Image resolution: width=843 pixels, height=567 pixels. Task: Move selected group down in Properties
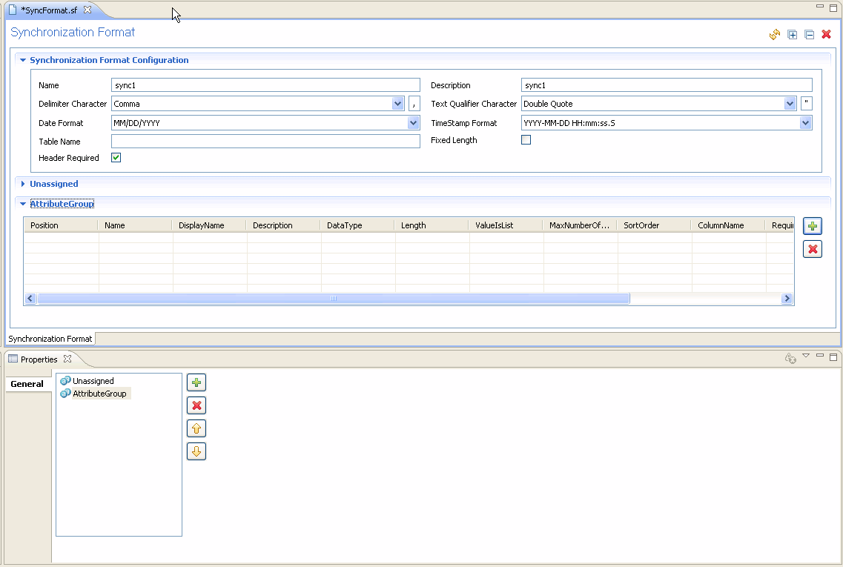196,451
